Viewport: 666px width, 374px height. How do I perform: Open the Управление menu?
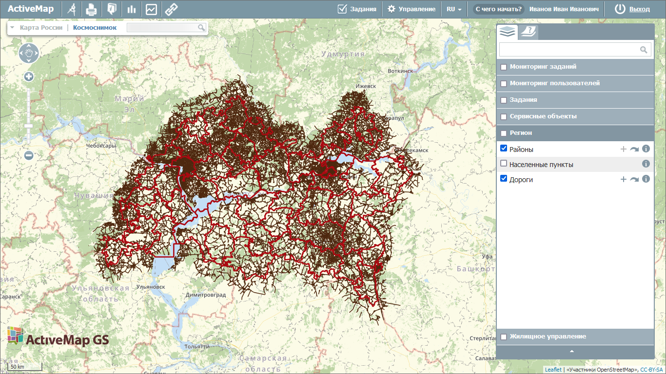click(x=411, y=9)
